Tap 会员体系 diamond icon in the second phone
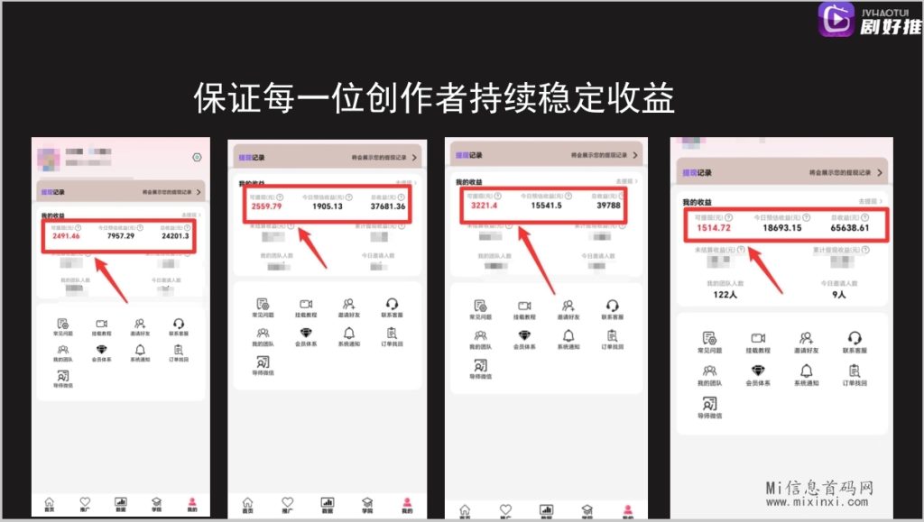924x522 pixels. 306,334
